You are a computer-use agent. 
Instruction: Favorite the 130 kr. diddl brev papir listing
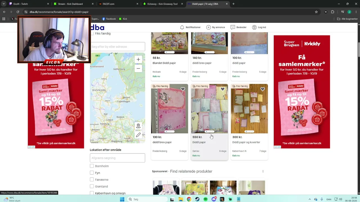[183, 89]
